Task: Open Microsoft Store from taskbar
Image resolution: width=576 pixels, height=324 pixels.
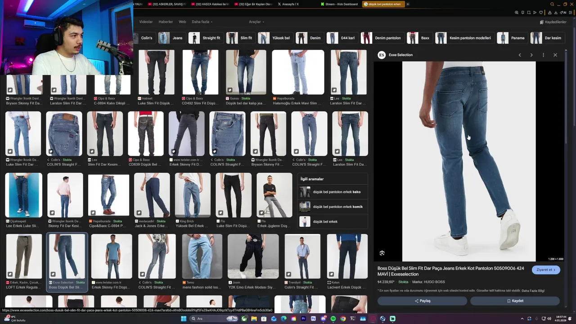Action: coord(264,319)
